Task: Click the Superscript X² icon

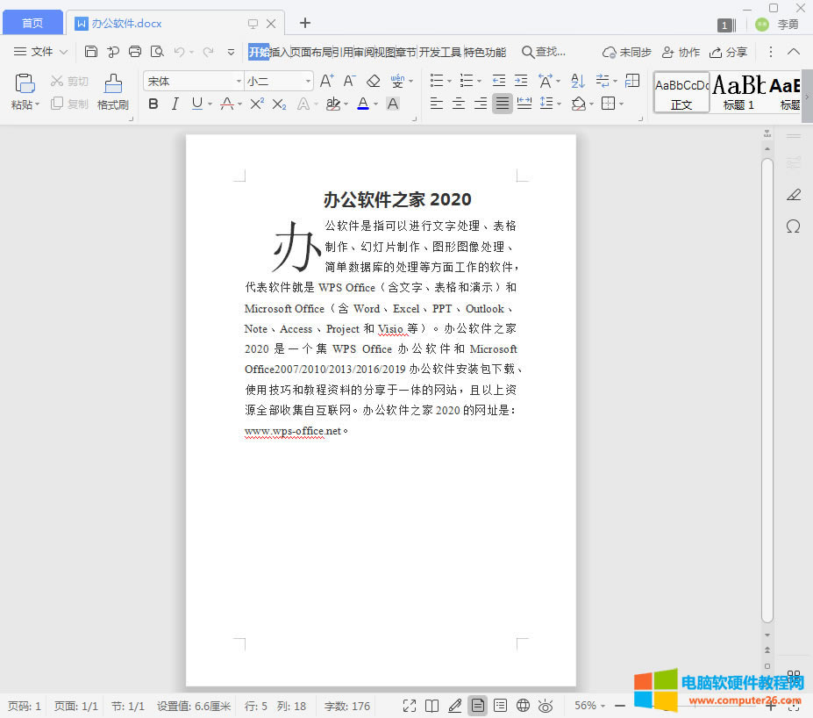Action: click(x=256, y=104)
